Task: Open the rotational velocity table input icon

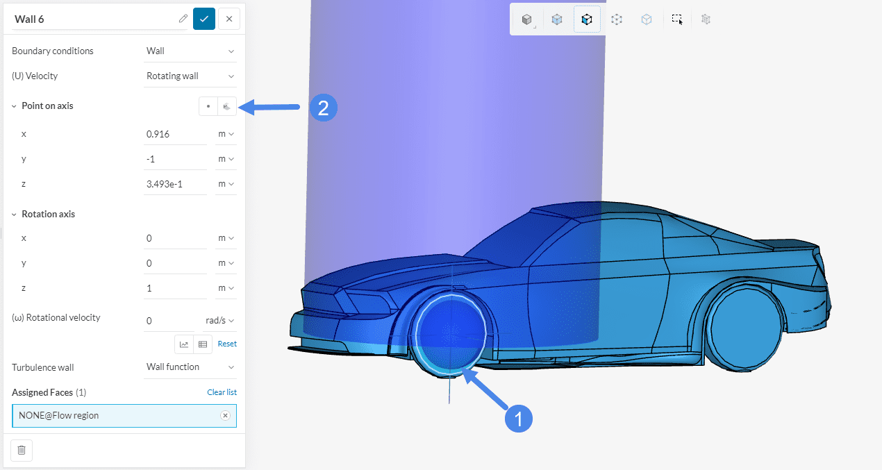Action: pos(203,344)
